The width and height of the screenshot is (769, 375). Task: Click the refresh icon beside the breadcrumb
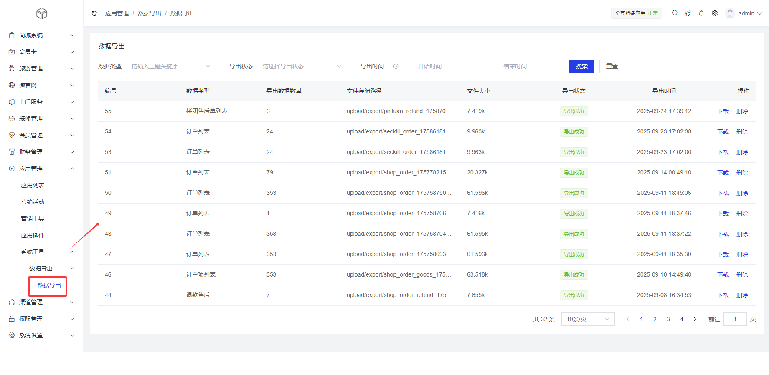coord(94,13)
